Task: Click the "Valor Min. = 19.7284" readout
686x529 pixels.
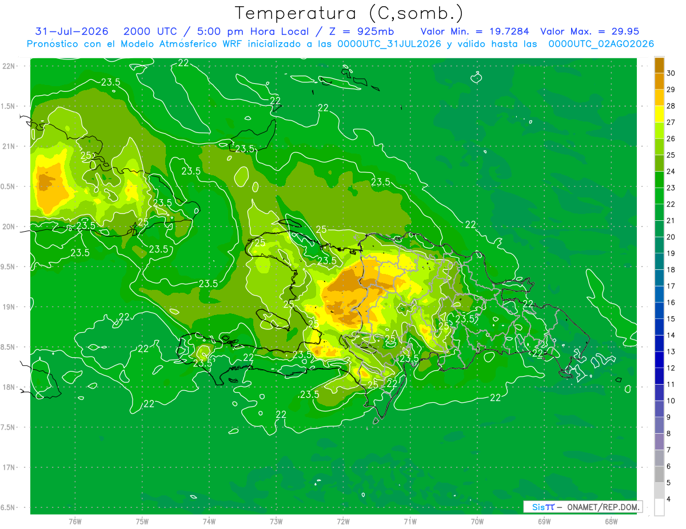Action: 474,31
